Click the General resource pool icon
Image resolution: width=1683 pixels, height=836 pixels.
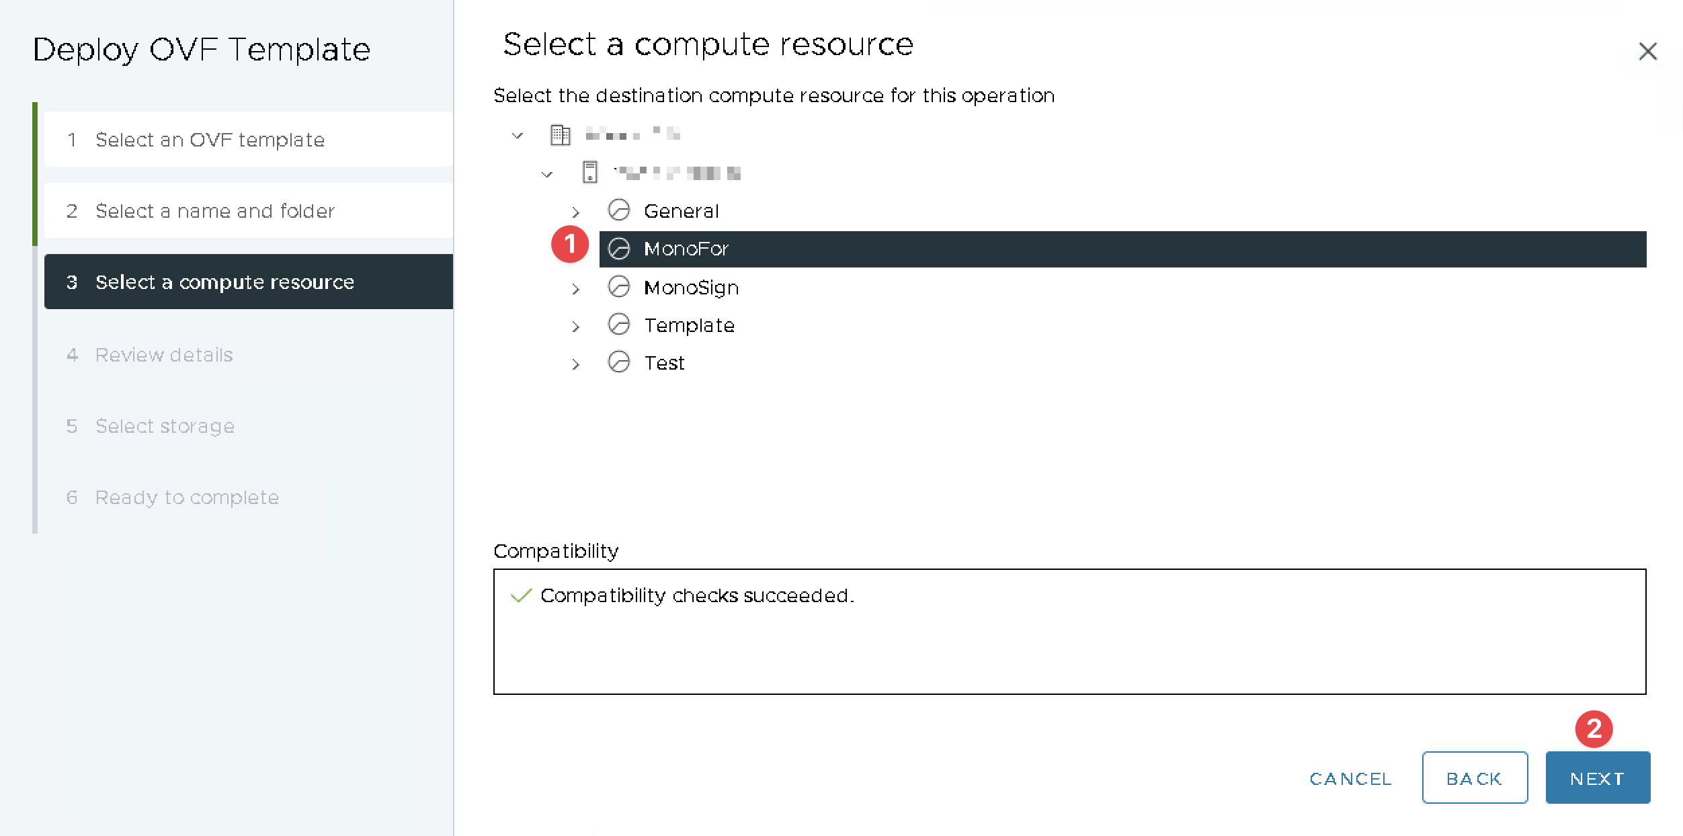[619, 210]
